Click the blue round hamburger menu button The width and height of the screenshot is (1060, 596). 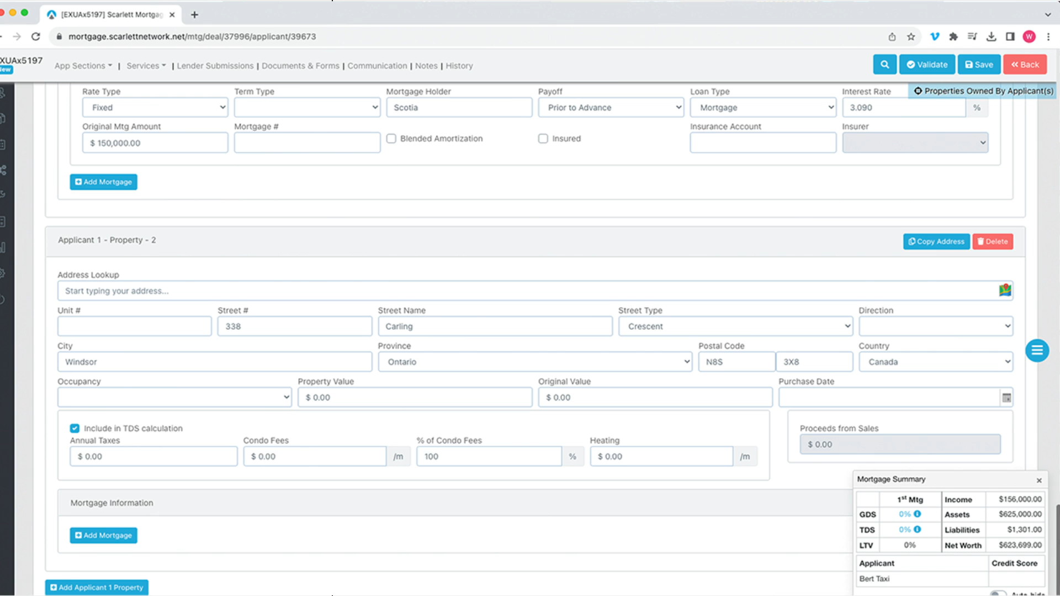pyautogui.click(x=1037, y=351)
